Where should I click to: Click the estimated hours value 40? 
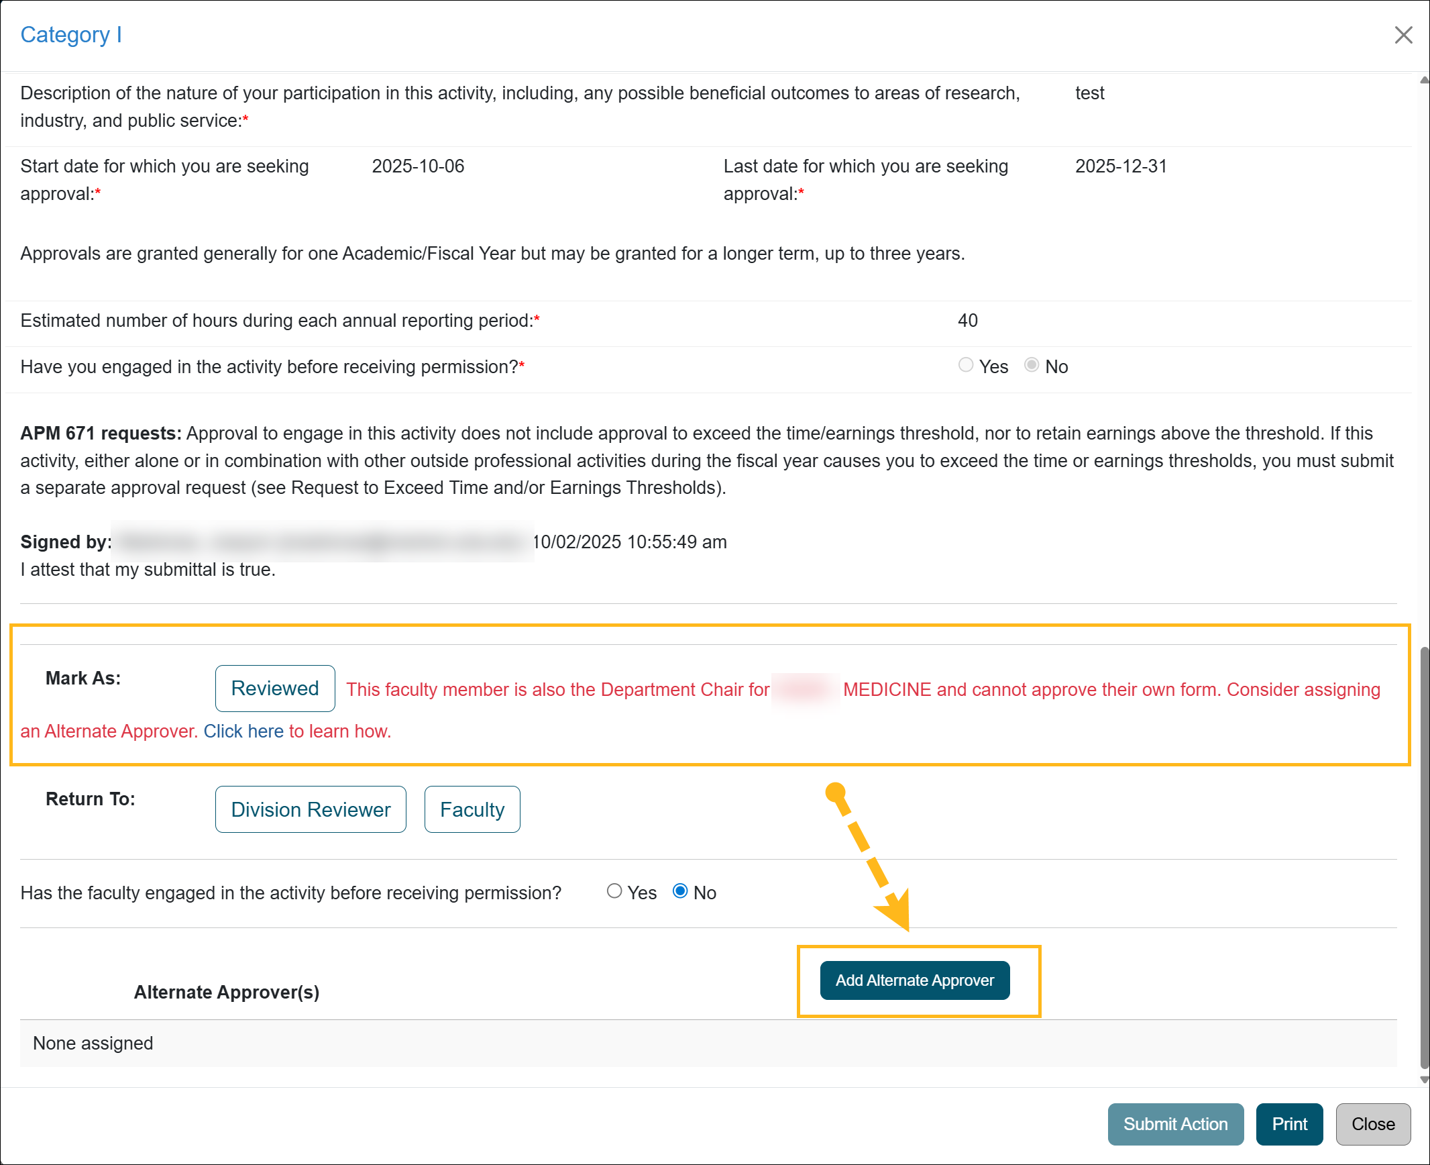(967, 321)
